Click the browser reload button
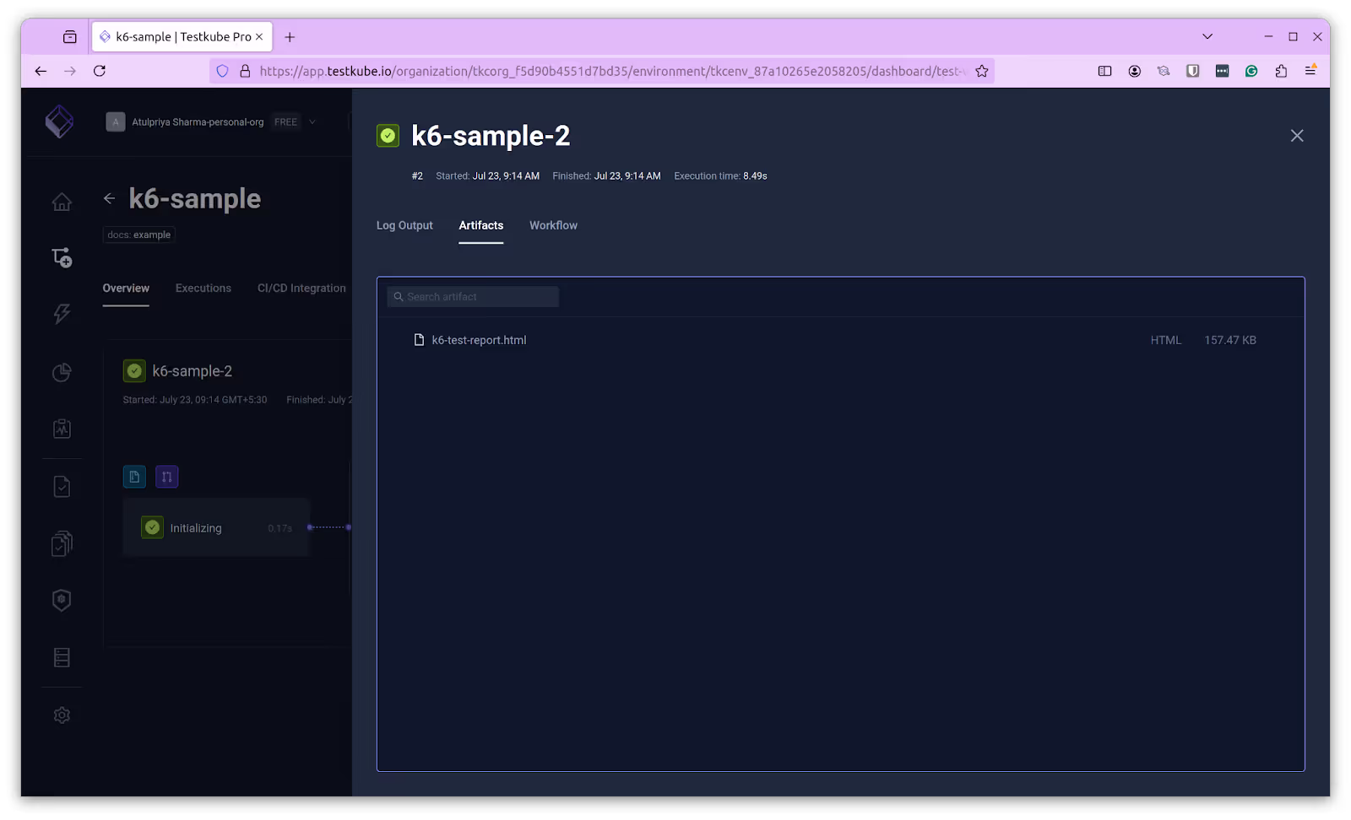The image size is (1351, 820). coord(100,71)
